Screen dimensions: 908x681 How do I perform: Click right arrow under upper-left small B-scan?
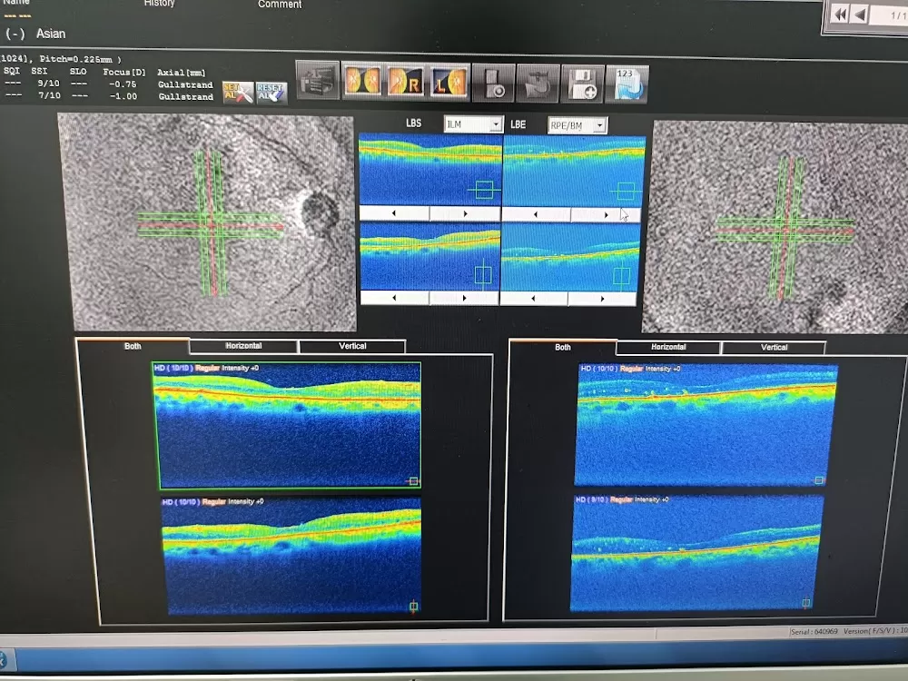click(x=465, y=213)
